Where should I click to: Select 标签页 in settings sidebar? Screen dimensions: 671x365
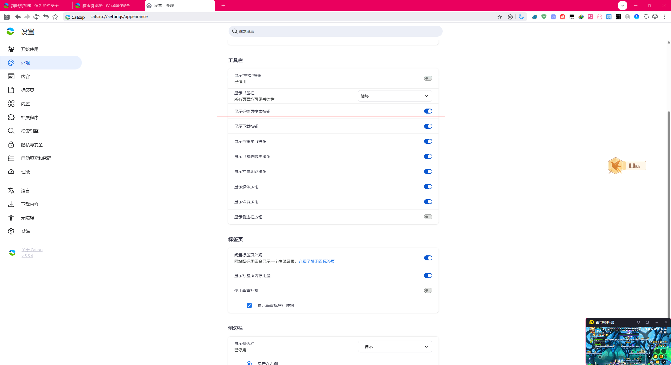pyautogui.click(x=41, y=90)
